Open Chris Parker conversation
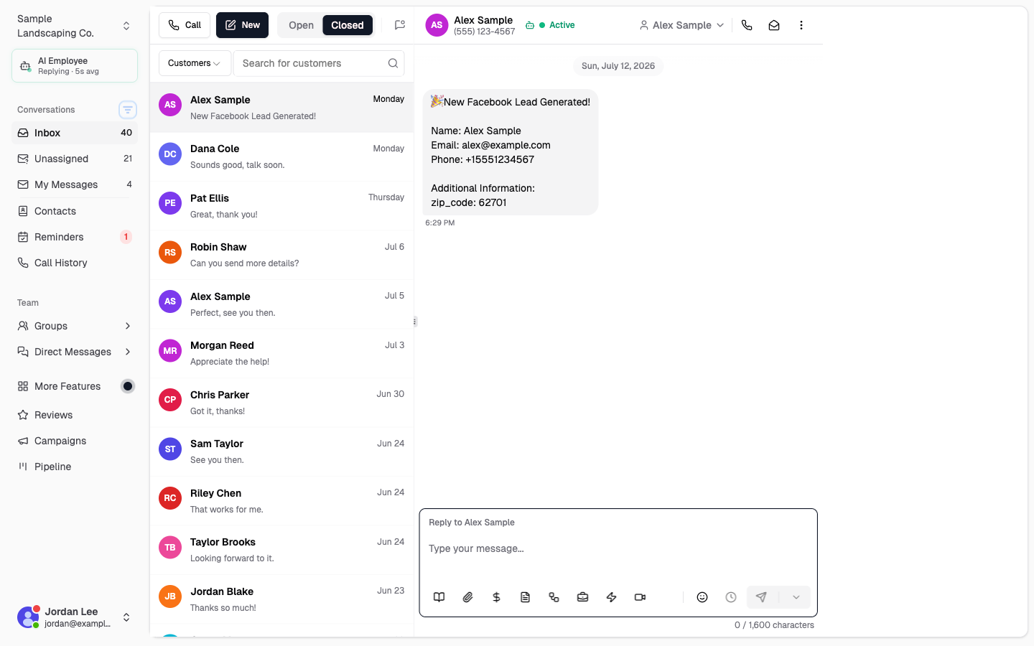The image size is (1034, 646). (x=282, y=403)
